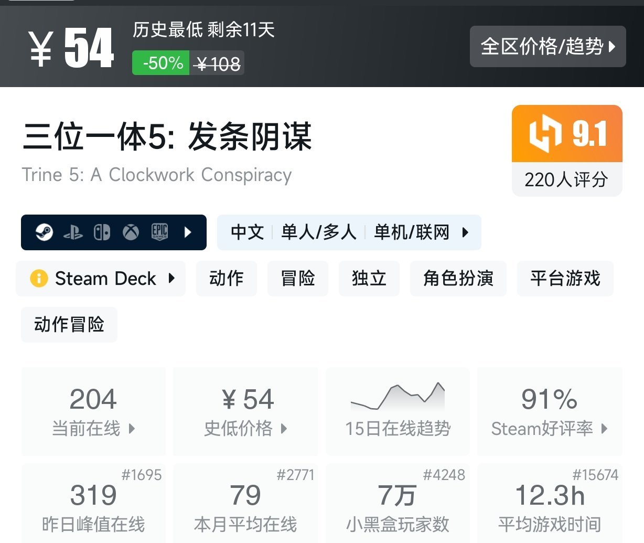Tap the 动作冒险 tag
This screenshot has width=644, height=543.
pyautogui.click(x=69, y=324)
